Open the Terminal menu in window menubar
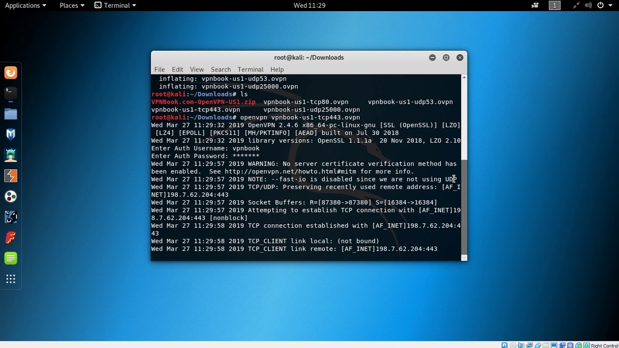 [251, 69]
